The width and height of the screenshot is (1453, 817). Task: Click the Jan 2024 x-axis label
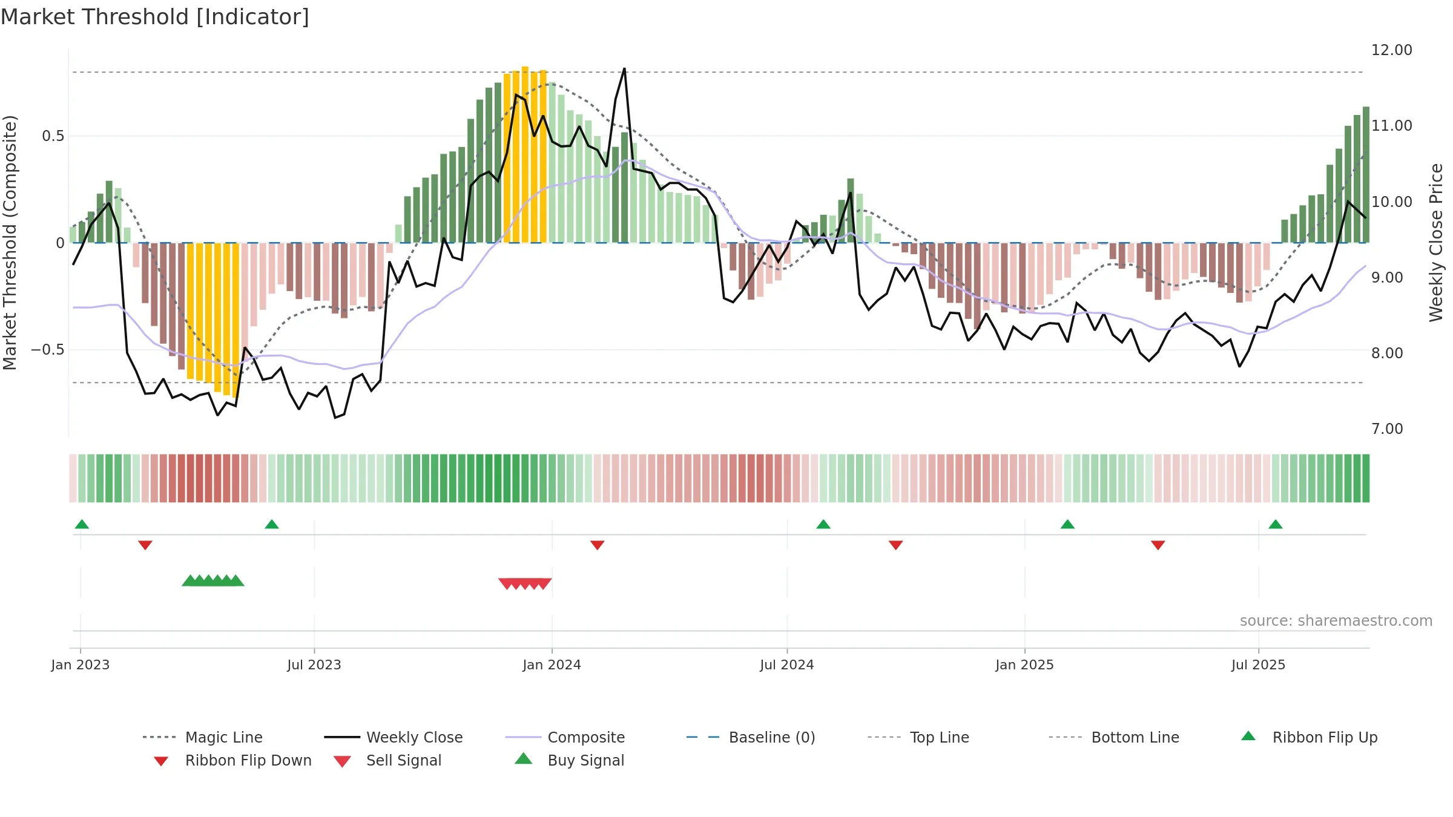coord(552,664)
